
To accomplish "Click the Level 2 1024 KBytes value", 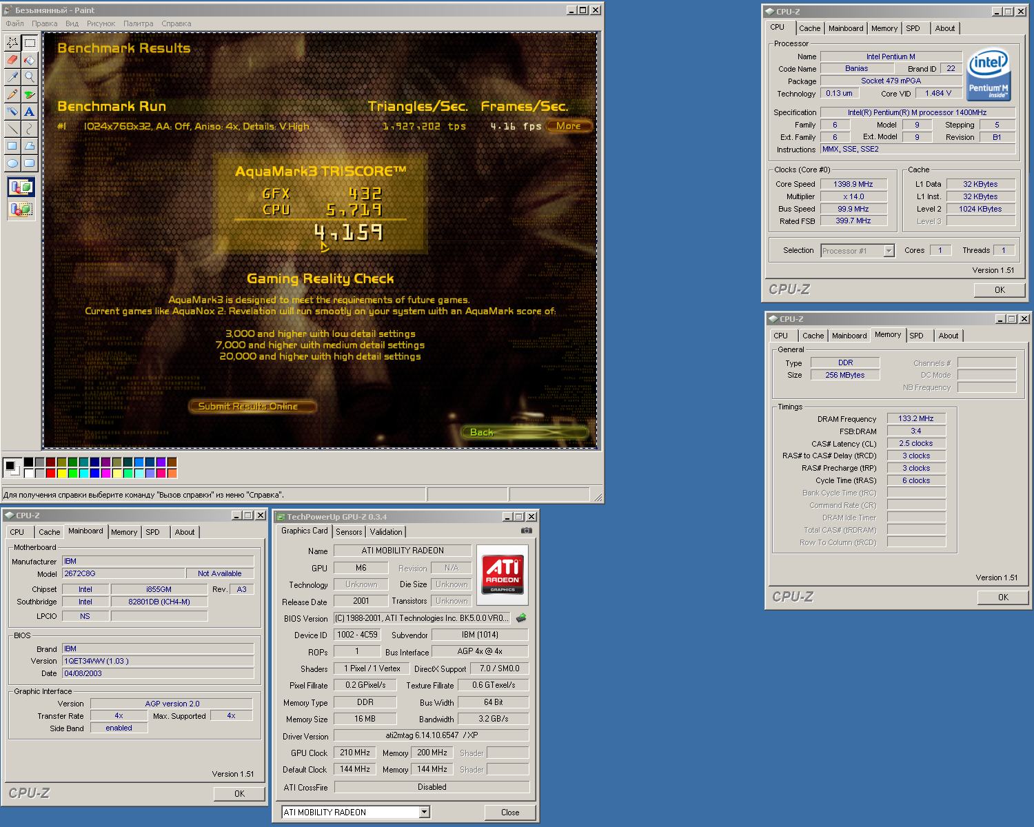I will 980,209.
